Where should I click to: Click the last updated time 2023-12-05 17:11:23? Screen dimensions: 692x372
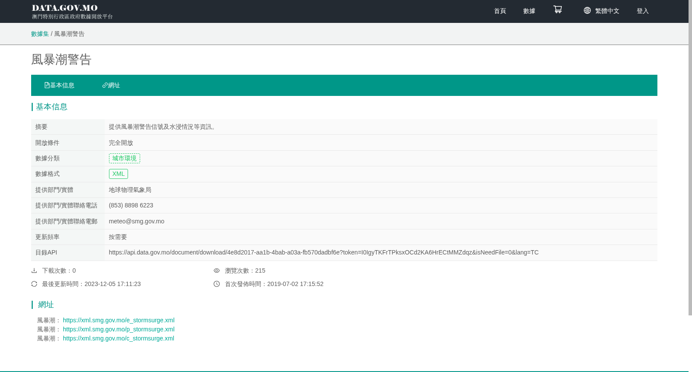click(112, 284)
